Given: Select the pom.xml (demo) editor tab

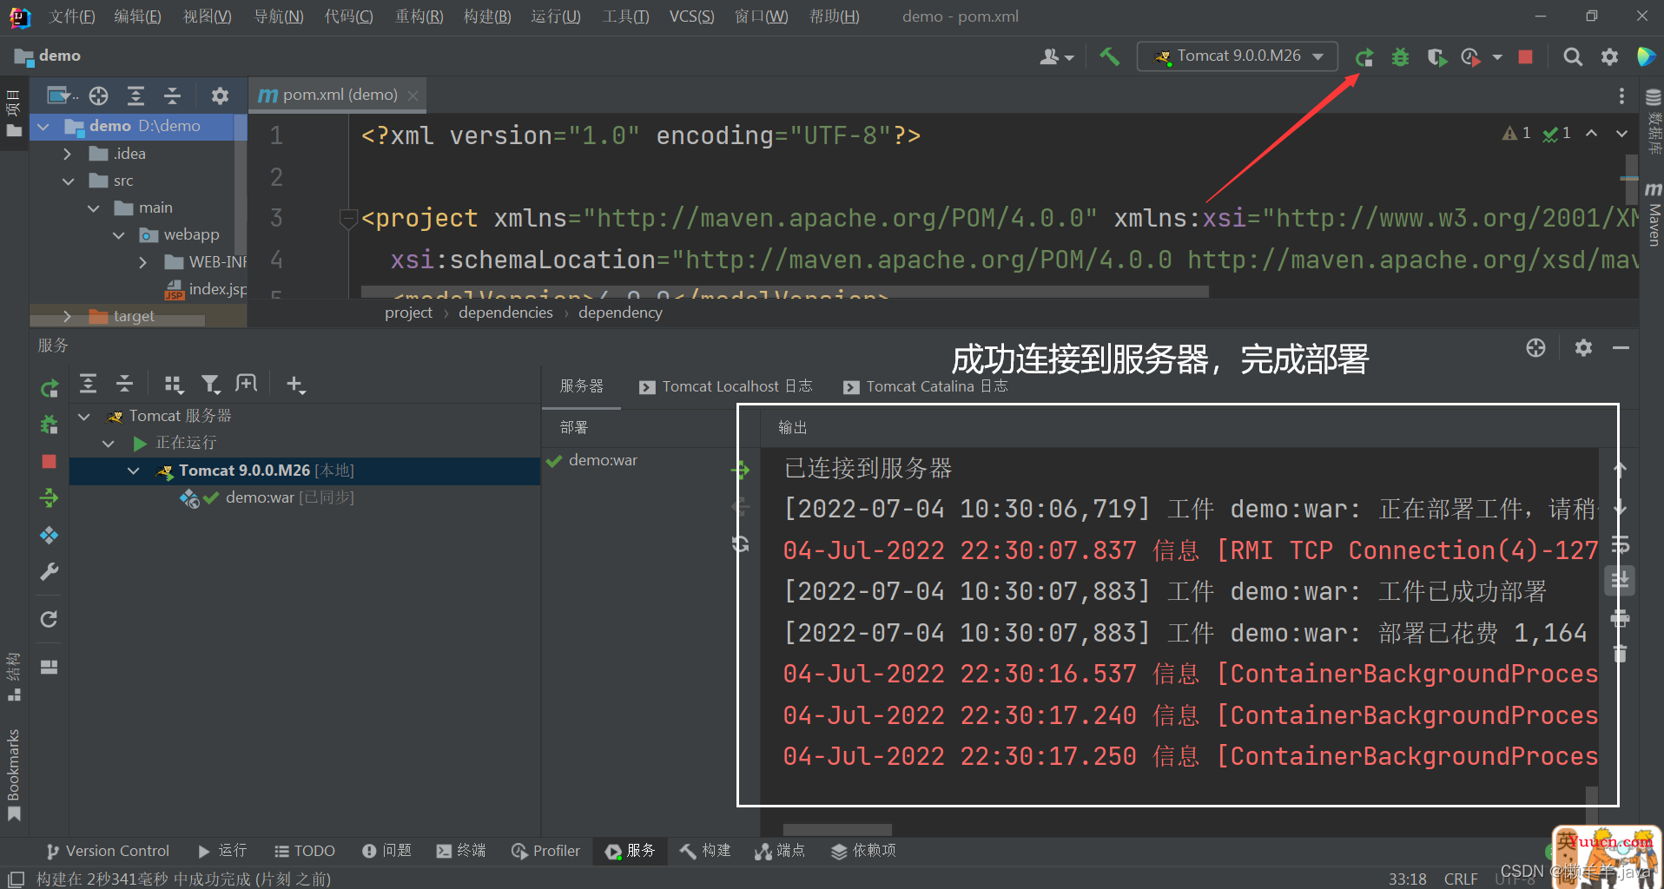Looking at the screenshot, I should point(339,95).
